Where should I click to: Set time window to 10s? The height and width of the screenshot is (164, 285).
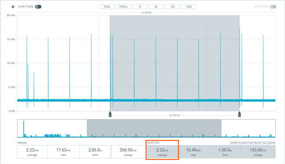point(172,7)
